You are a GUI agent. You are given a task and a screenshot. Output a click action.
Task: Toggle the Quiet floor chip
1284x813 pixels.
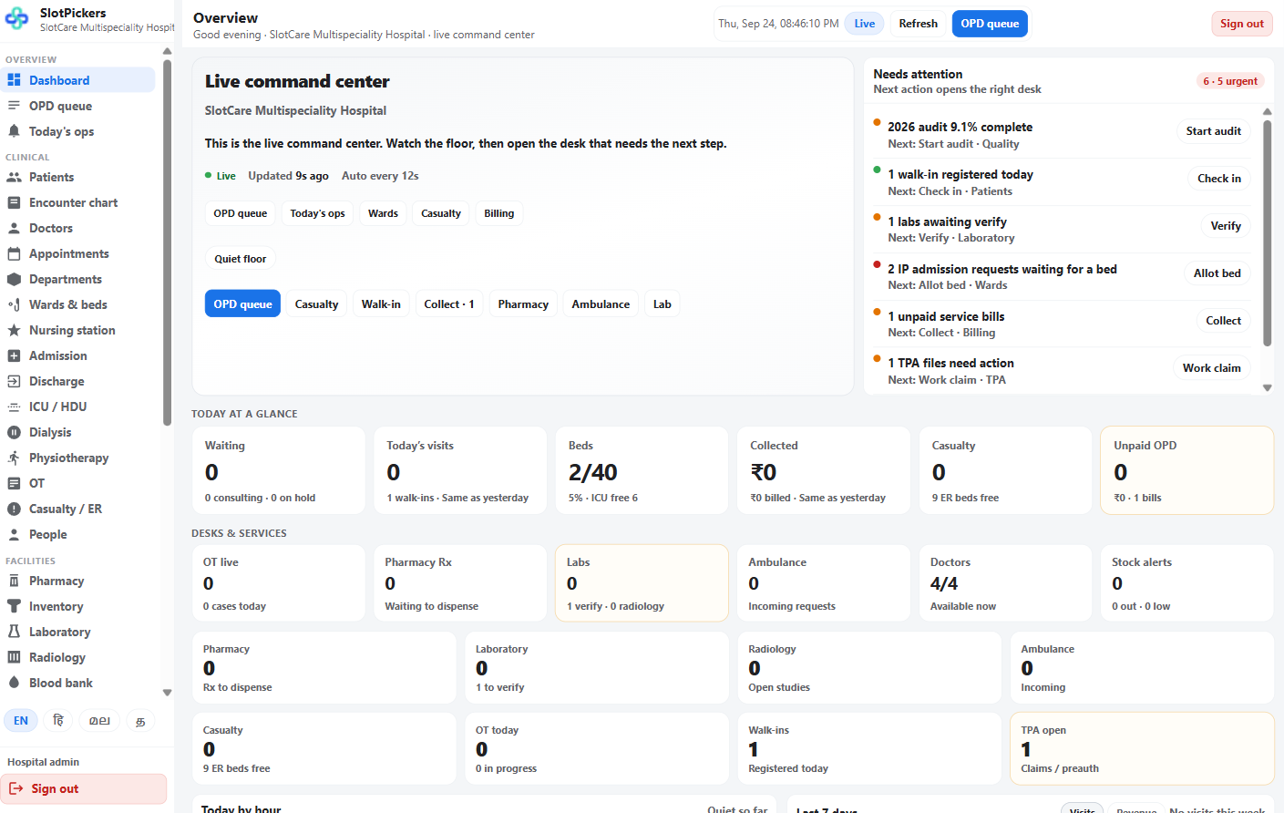click(x=241, y=259)
